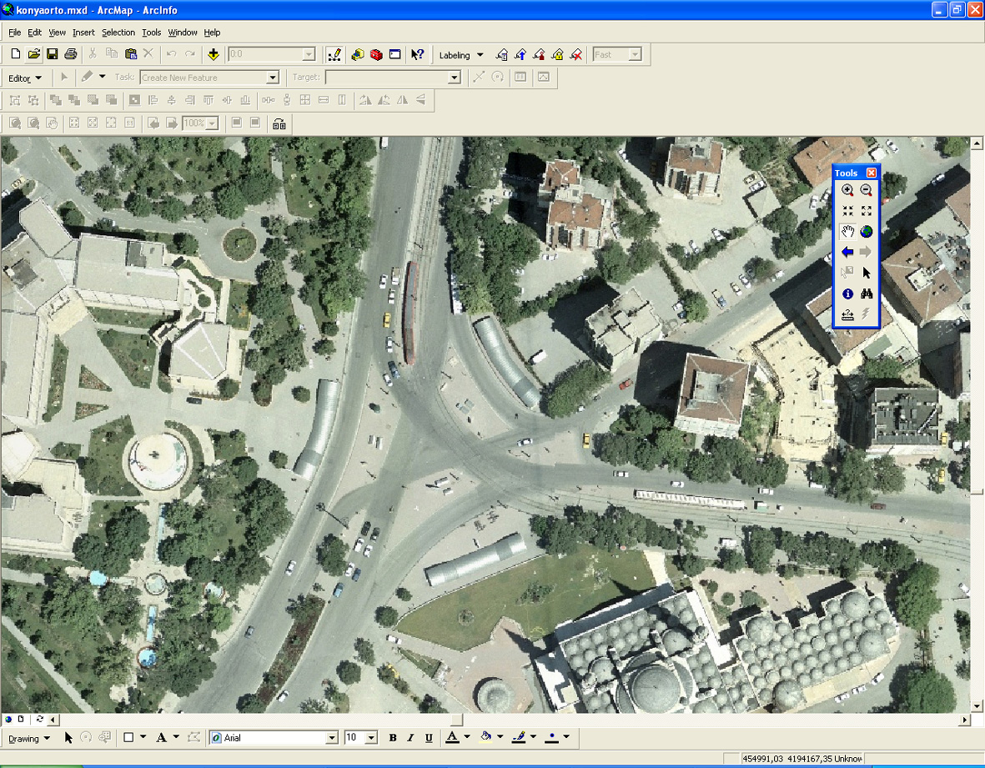Click the Fill Color paint bucket
Viewport: 985px width, 768px height.
point(485,737)
